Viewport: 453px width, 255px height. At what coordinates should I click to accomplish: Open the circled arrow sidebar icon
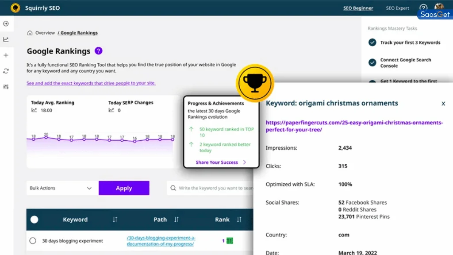(x=6, y=24)
